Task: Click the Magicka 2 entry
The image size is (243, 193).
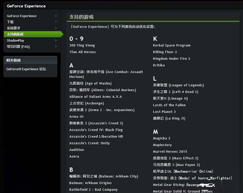Action: [x=162, y=138]
